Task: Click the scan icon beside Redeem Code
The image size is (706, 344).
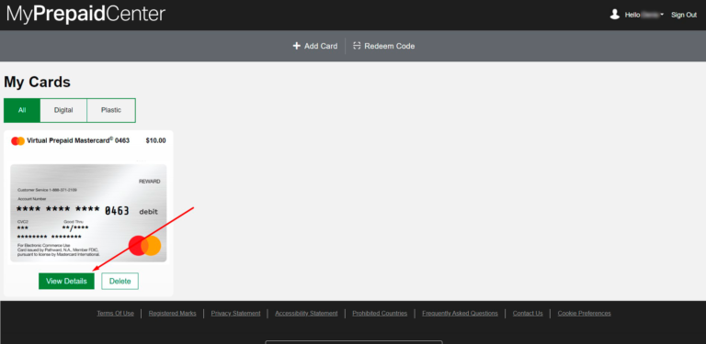Action: tap(357, 45)
